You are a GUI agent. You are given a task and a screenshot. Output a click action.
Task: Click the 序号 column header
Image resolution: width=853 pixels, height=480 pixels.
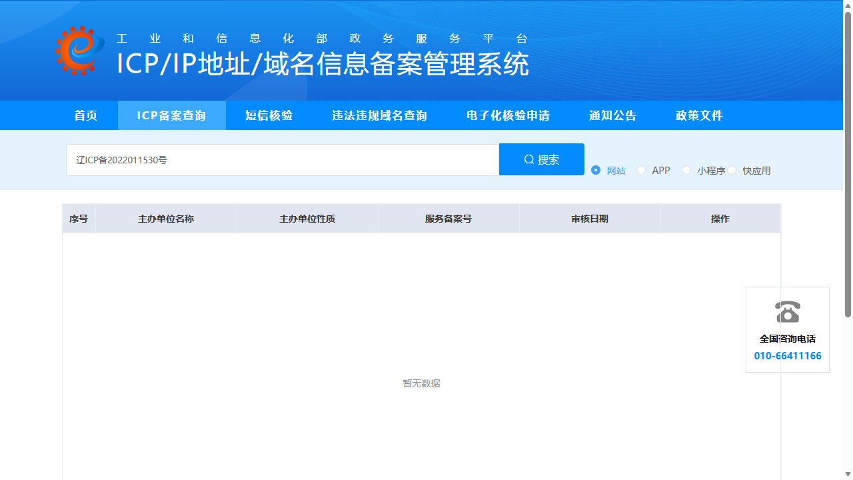(x=79, y=219)
